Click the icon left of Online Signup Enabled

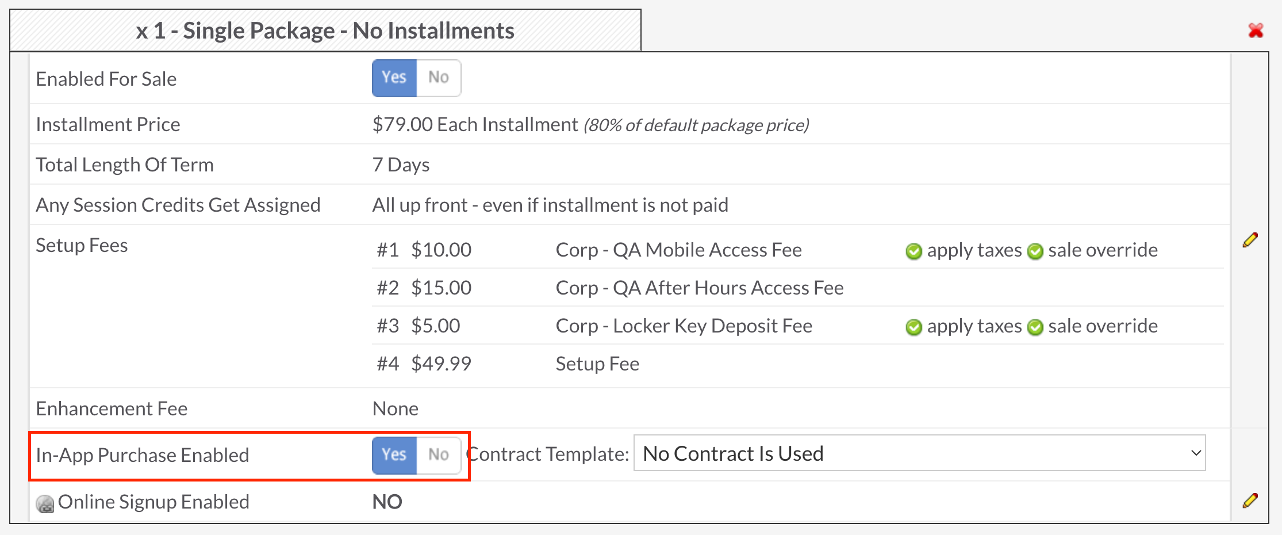click(45, 504)
